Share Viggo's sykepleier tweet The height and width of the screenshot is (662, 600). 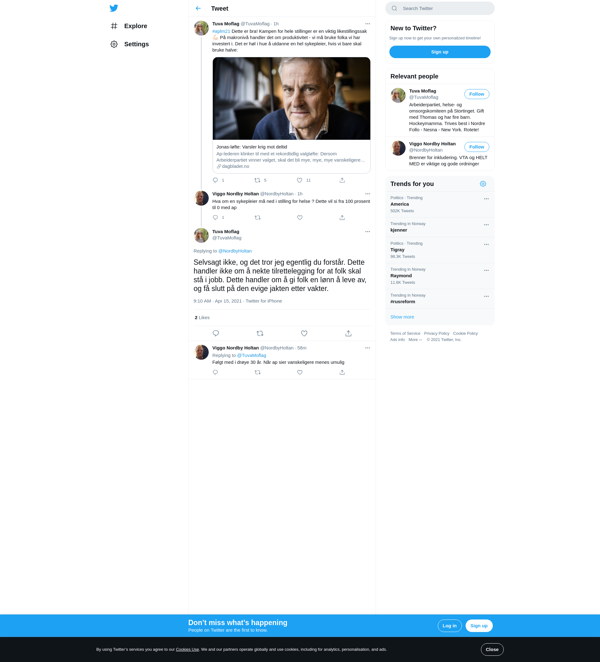click(x=342, y=217)
